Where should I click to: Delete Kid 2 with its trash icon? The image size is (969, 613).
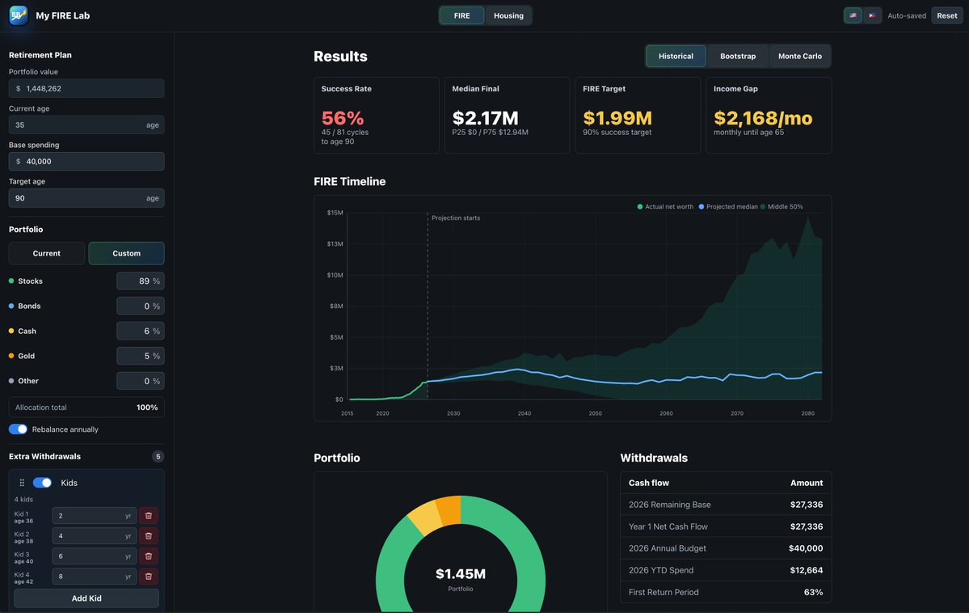pyautogui.click(x=149, y=535)
